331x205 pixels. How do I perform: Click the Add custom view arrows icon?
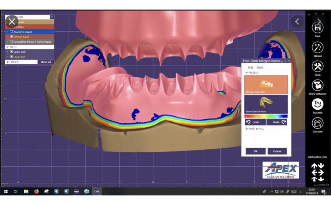[x=317, y=172]
